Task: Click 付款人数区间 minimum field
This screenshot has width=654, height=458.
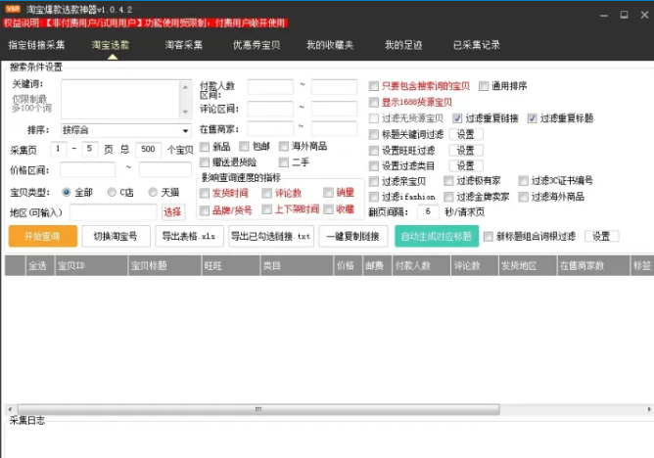Action: [x=270, y=87]
